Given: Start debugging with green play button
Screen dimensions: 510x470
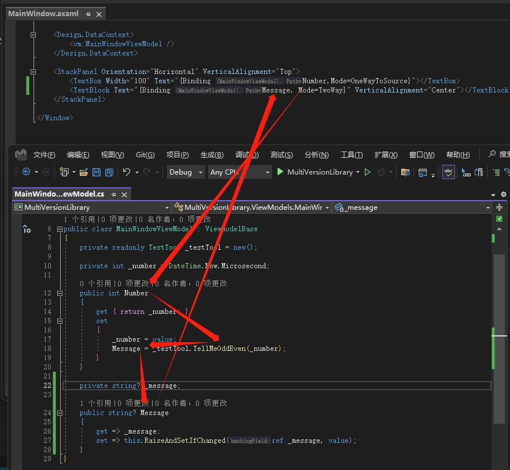Looking at the screenshot, I should [x=280, y=172].
